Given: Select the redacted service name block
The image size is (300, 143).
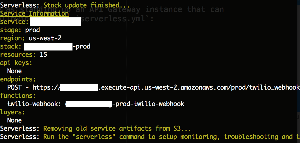Looking at the screenshot, I should tap(55, 22).
